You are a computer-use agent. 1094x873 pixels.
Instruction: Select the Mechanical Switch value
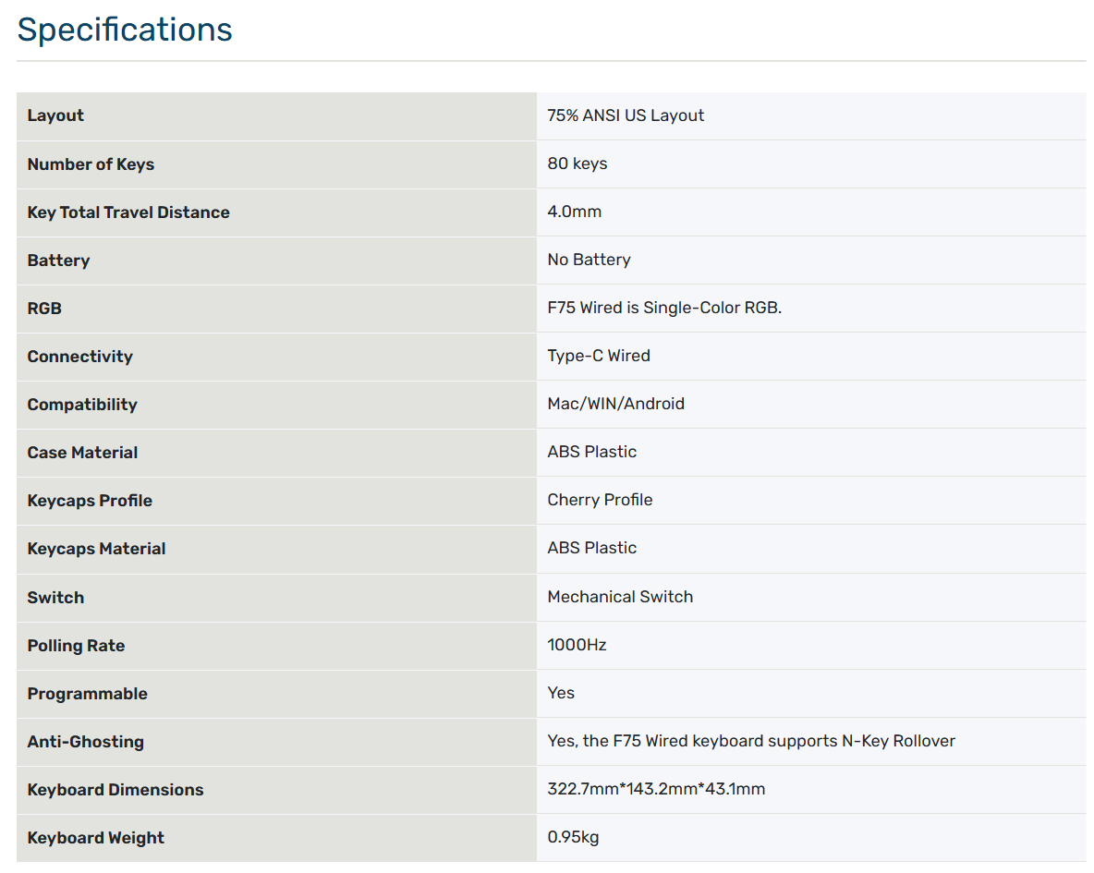[x=620, y=597]
